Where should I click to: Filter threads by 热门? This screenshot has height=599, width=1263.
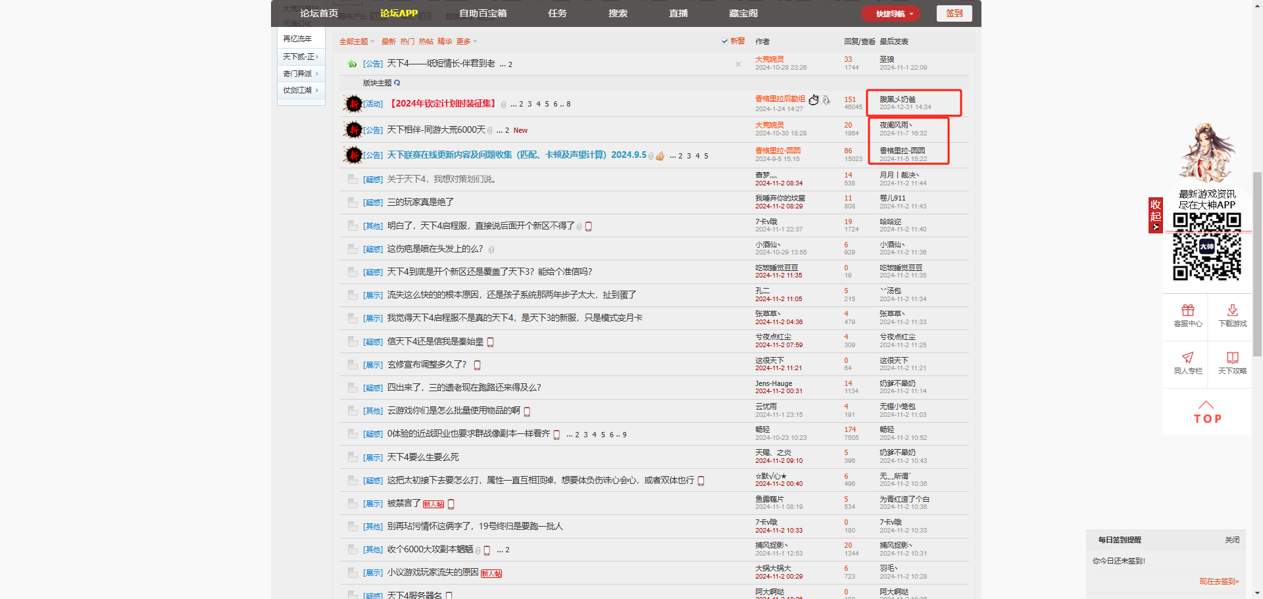407,41
